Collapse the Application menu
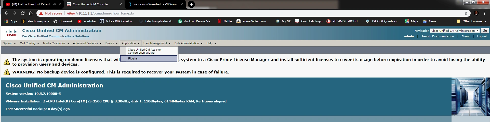 pyautogui.click(x=130, y=43)
